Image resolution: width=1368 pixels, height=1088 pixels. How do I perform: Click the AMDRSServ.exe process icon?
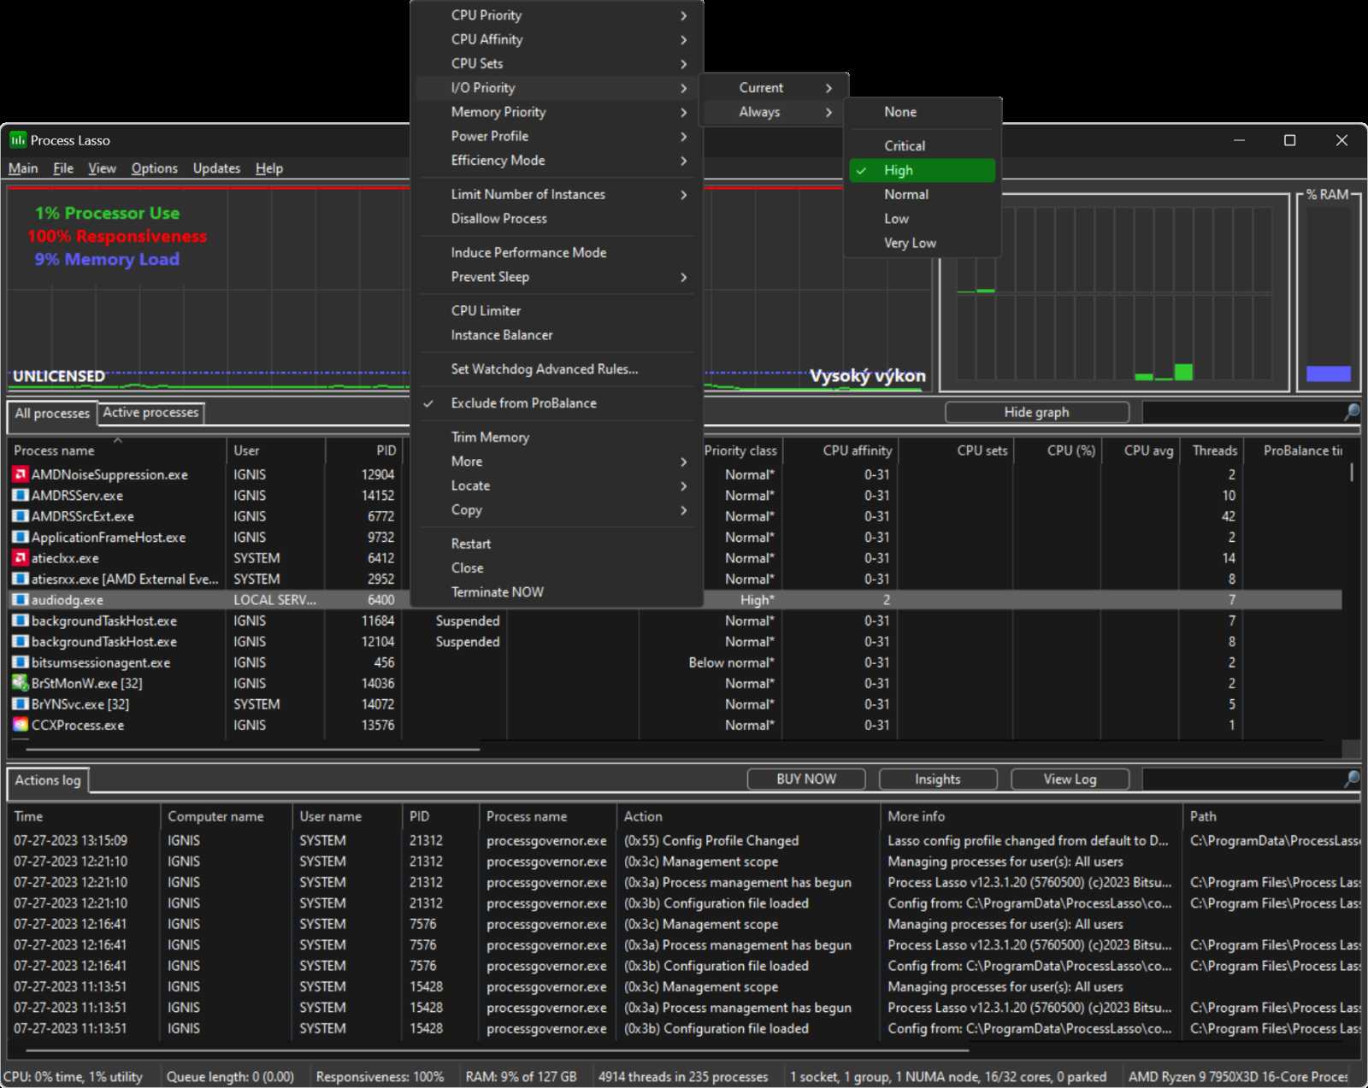click(x=20, y=495)
